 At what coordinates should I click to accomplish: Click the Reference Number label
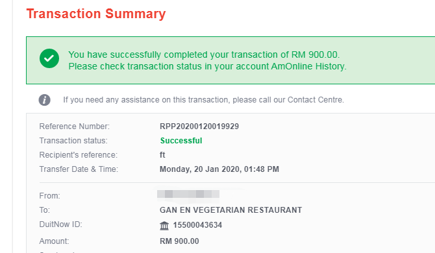coord(75,126)
